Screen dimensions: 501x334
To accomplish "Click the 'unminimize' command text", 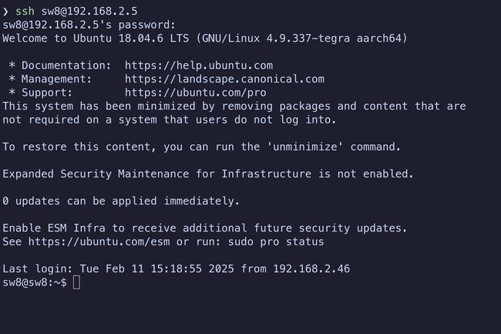I will pyautogui.click(x=304, y=147).
